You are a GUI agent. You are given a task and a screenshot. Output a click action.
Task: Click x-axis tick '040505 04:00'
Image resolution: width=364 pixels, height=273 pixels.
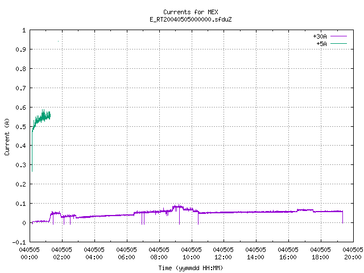[x=94, y=253]
